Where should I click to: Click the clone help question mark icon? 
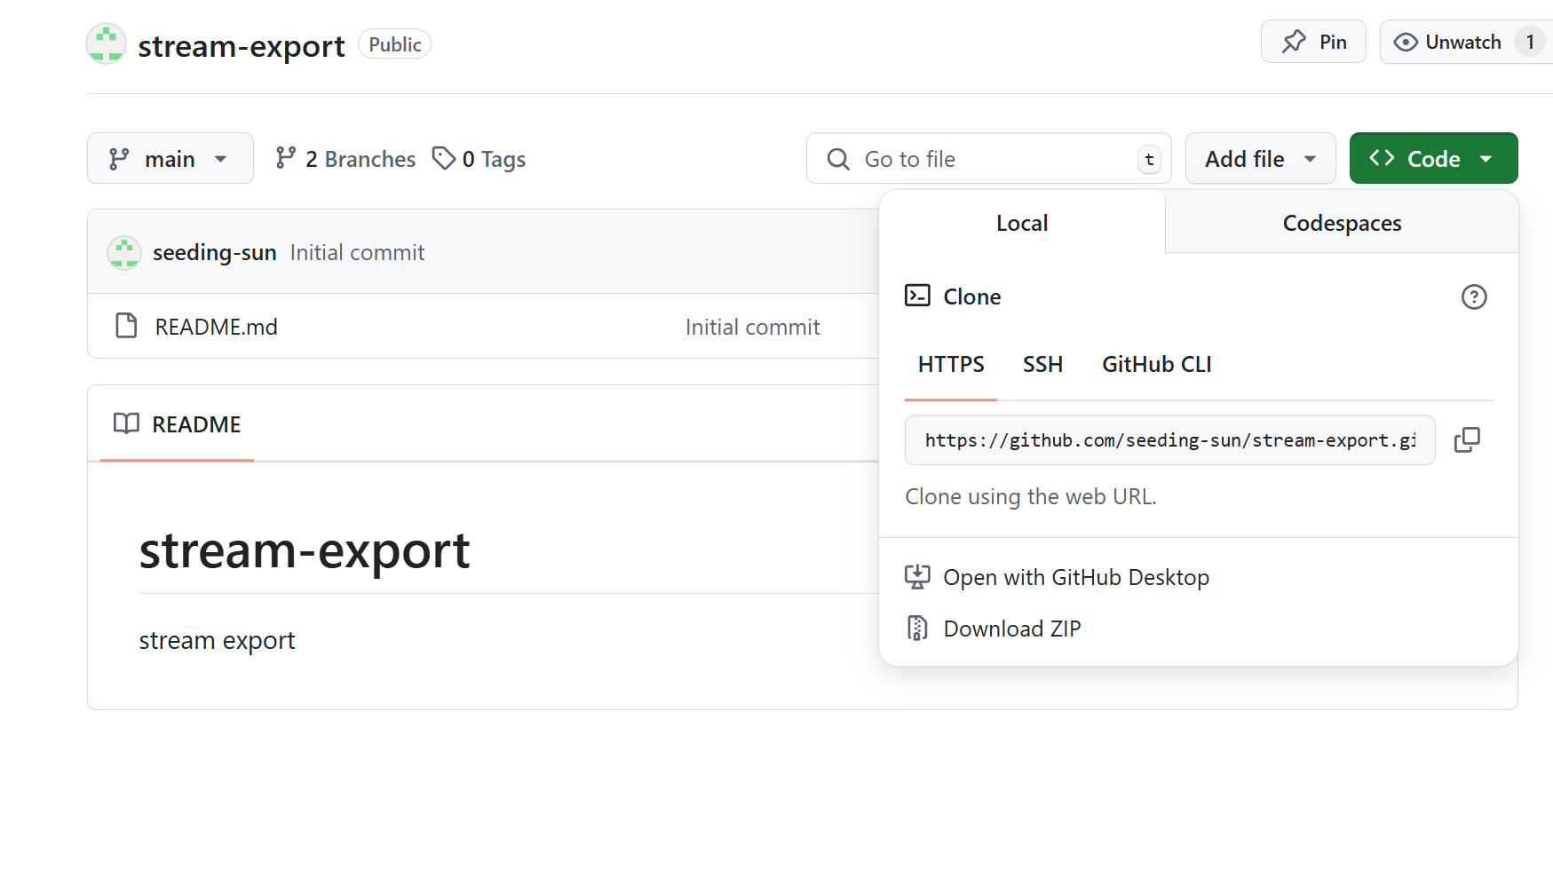pyautogui.click(x=1474, y=297)
